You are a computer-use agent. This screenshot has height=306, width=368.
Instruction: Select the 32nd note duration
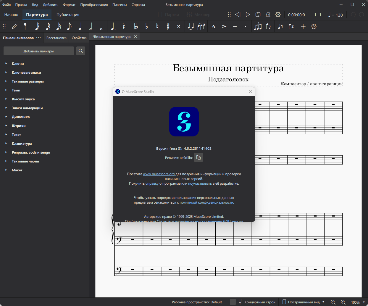48,26
